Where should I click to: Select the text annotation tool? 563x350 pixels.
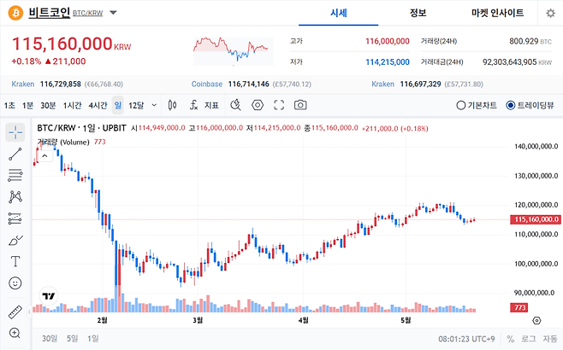(15, 261)
